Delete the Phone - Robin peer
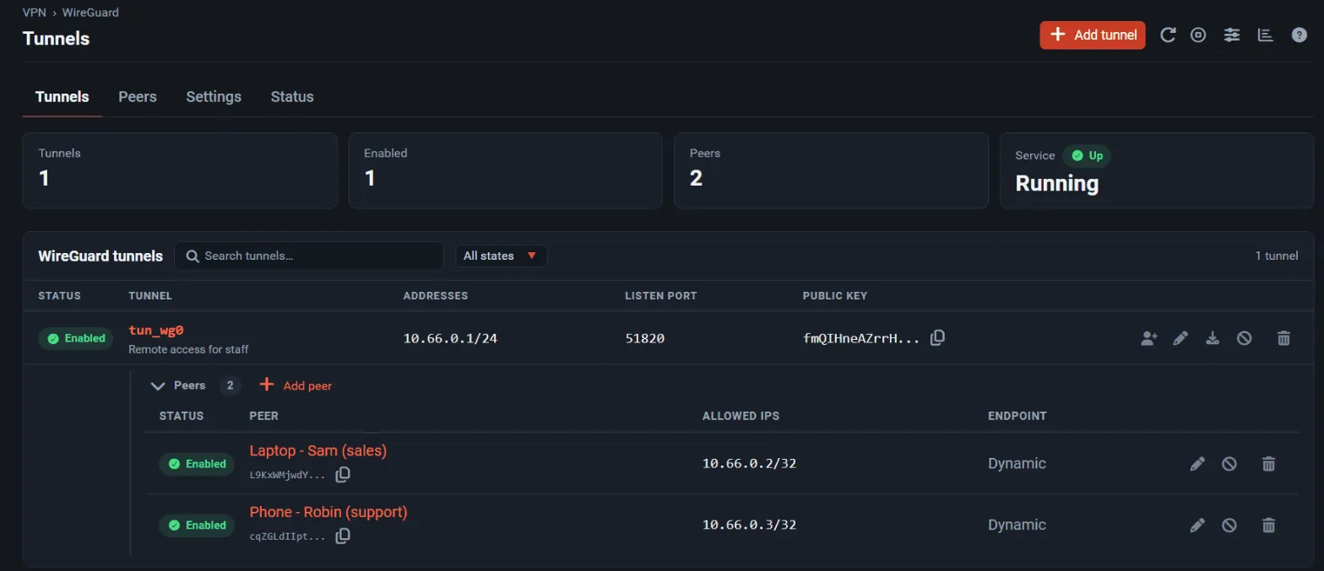 tap(1267, 525)
